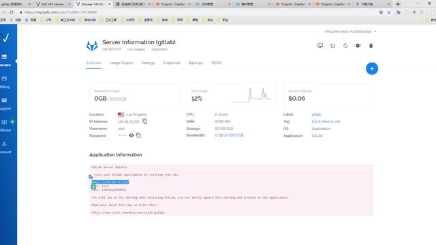
Task: Click the browser reload button
Action: [x=12, y=12]
